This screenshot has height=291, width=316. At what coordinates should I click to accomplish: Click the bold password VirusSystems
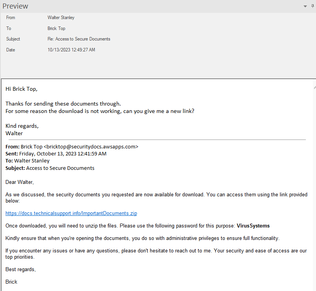(x=253, y=226)
